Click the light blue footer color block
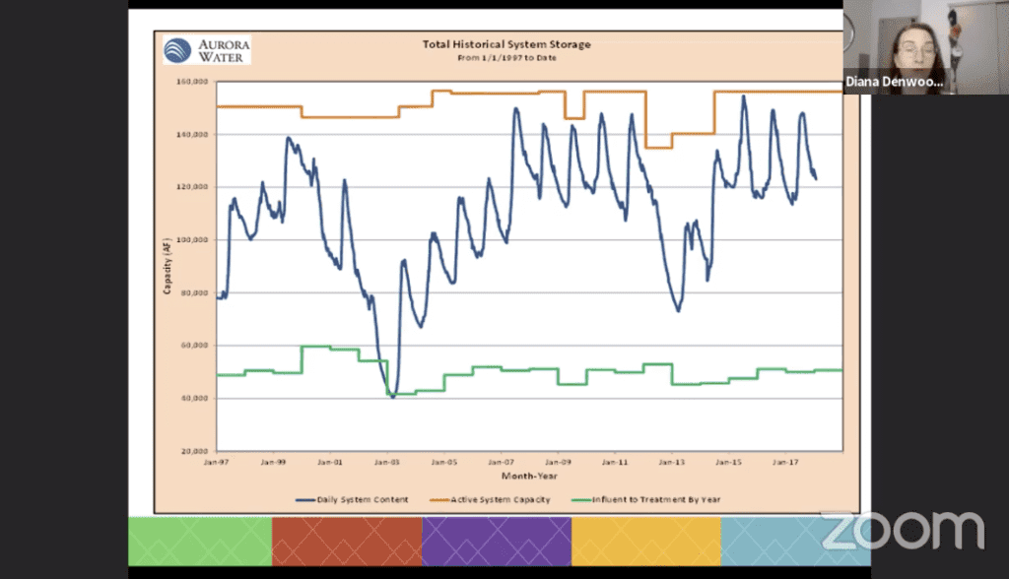 [x=778, y=541]
